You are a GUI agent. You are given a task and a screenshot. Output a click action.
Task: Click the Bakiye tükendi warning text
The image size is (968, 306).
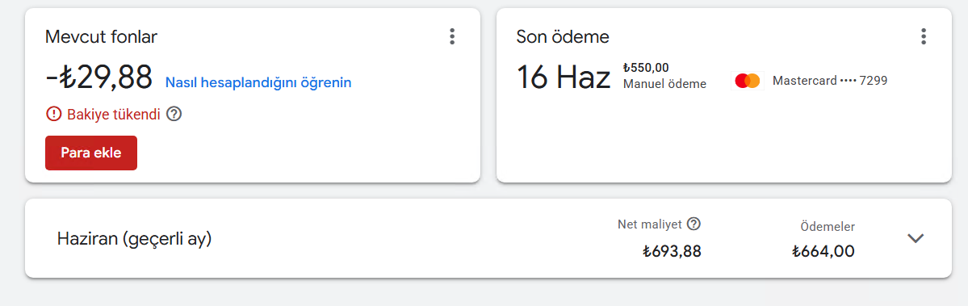(114, 114)
